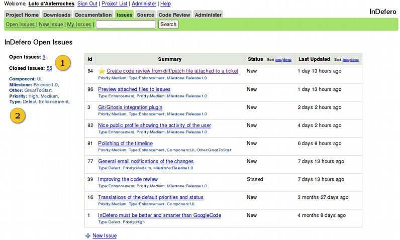Click the star icon on issue 84
The image size is (400, 240).
102,71
